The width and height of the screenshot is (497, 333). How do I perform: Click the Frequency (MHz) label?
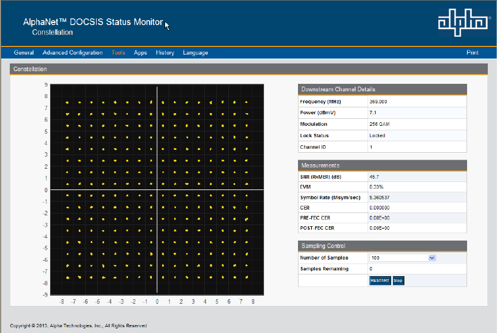[x=320, y=102]
